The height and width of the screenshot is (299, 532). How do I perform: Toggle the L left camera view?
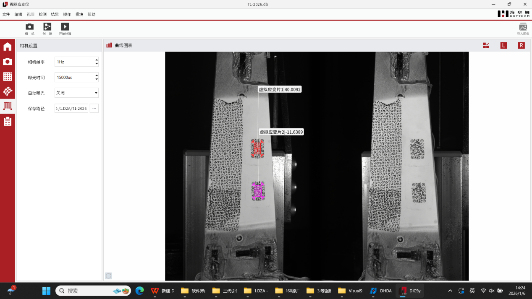(503, 45)
